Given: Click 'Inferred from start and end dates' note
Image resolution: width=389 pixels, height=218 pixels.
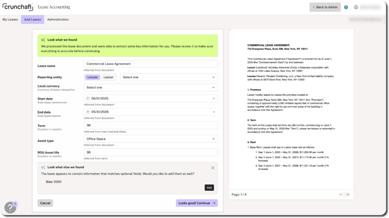Looking at the screenshot, I should (x=105, y=132).
